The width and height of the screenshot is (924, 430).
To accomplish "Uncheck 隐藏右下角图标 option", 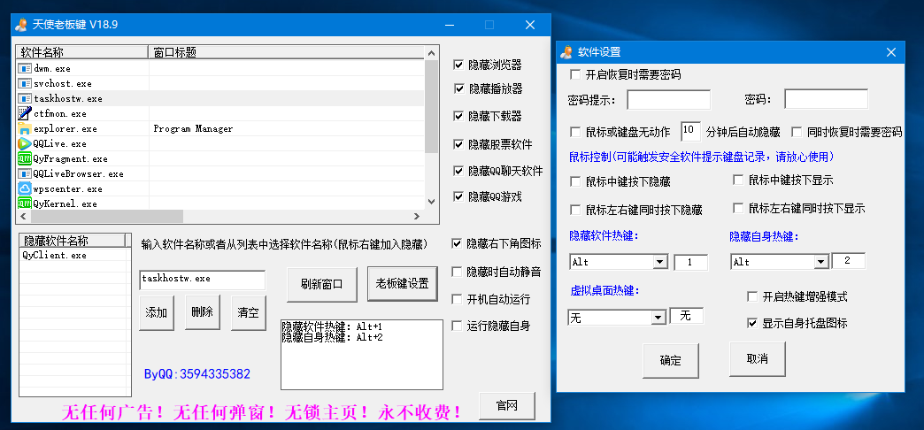I will tap(457, 243).
